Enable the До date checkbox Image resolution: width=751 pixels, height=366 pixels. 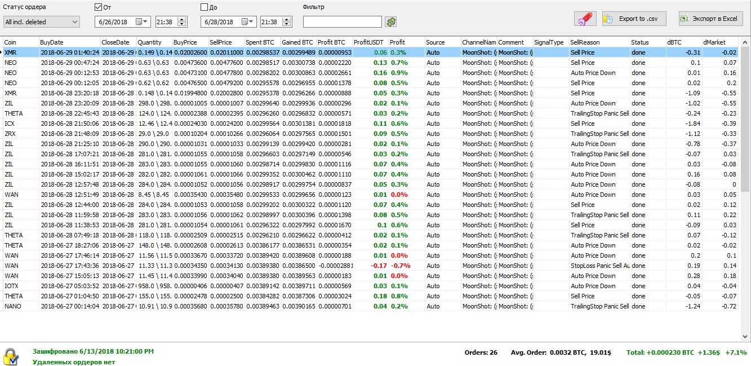coord(205,7)
